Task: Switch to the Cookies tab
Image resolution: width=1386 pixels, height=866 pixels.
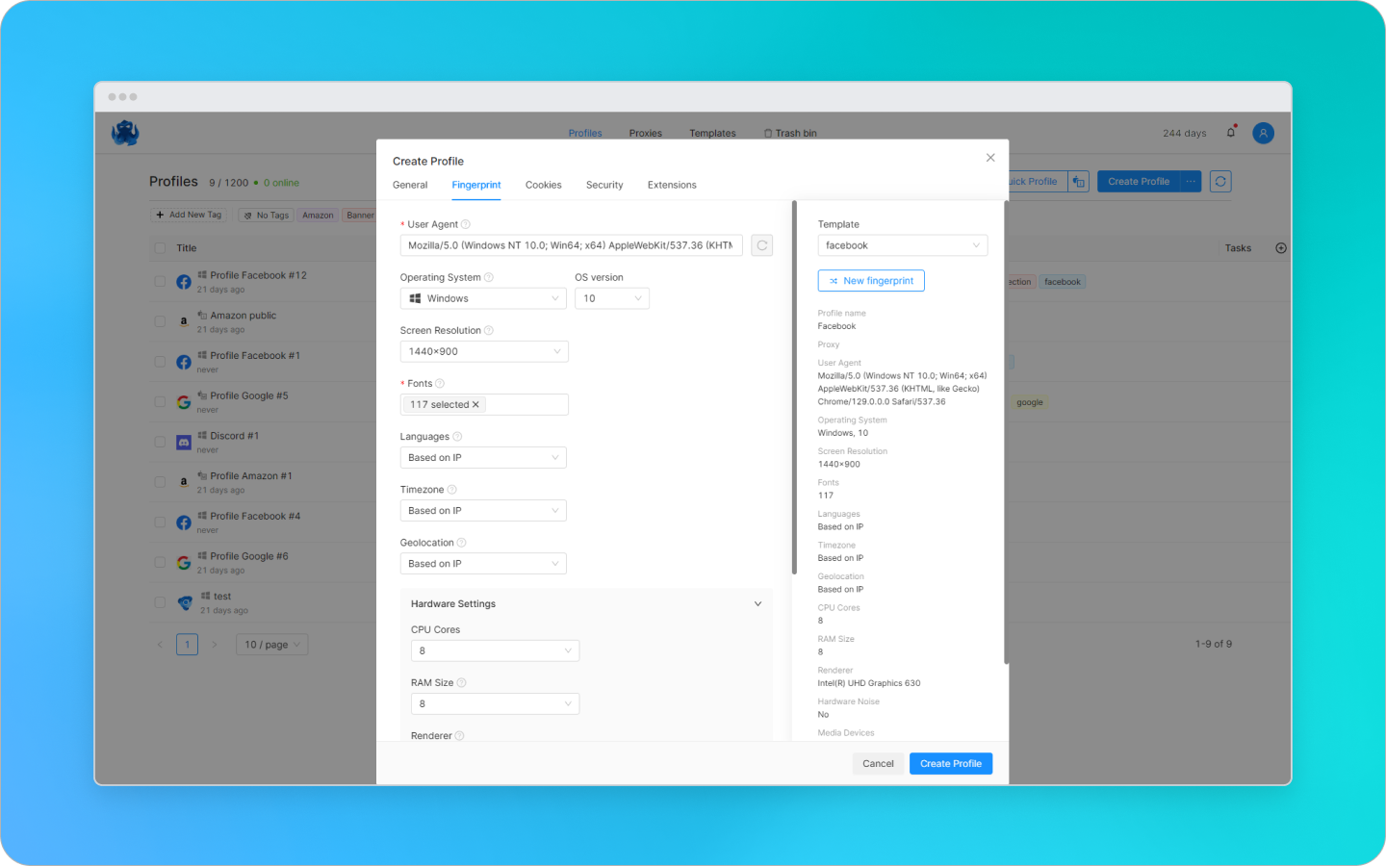Action: pyautogui.click(x=543, y=185)
